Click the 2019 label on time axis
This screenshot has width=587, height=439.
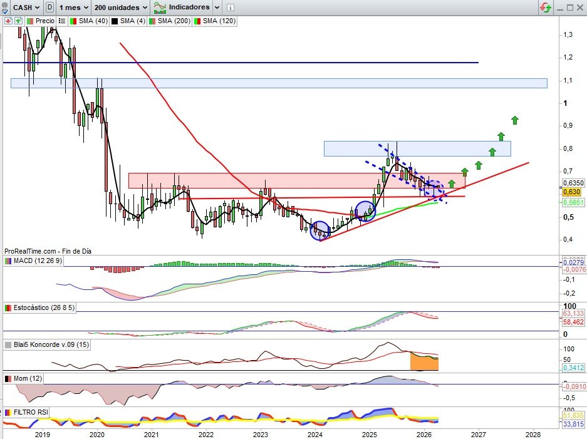(x=43, y=435)
